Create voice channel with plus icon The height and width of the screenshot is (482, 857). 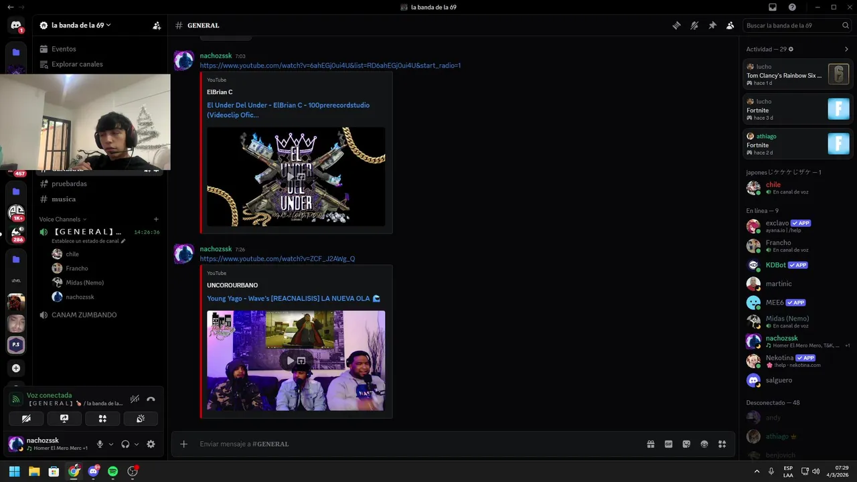coord(156,219)
